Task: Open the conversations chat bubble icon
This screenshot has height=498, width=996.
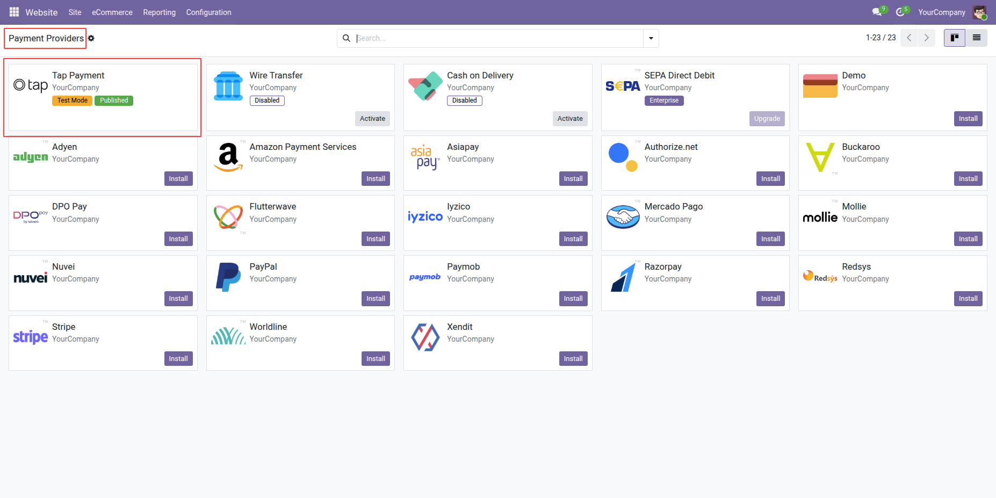Action: click(878, 12)
